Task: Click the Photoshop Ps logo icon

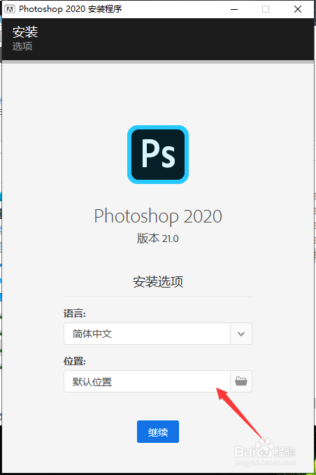Action: (x=158, y=155)
